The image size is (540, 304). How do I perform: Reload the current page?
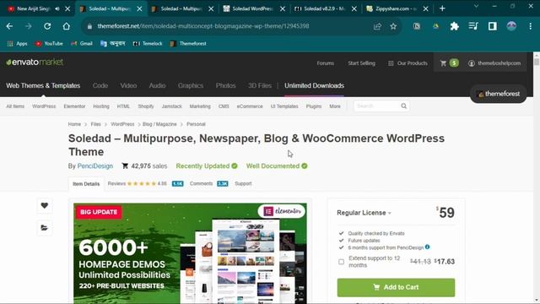point(47,26)
